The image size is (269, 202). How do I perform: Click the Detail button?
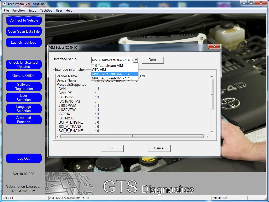(153, 60)
